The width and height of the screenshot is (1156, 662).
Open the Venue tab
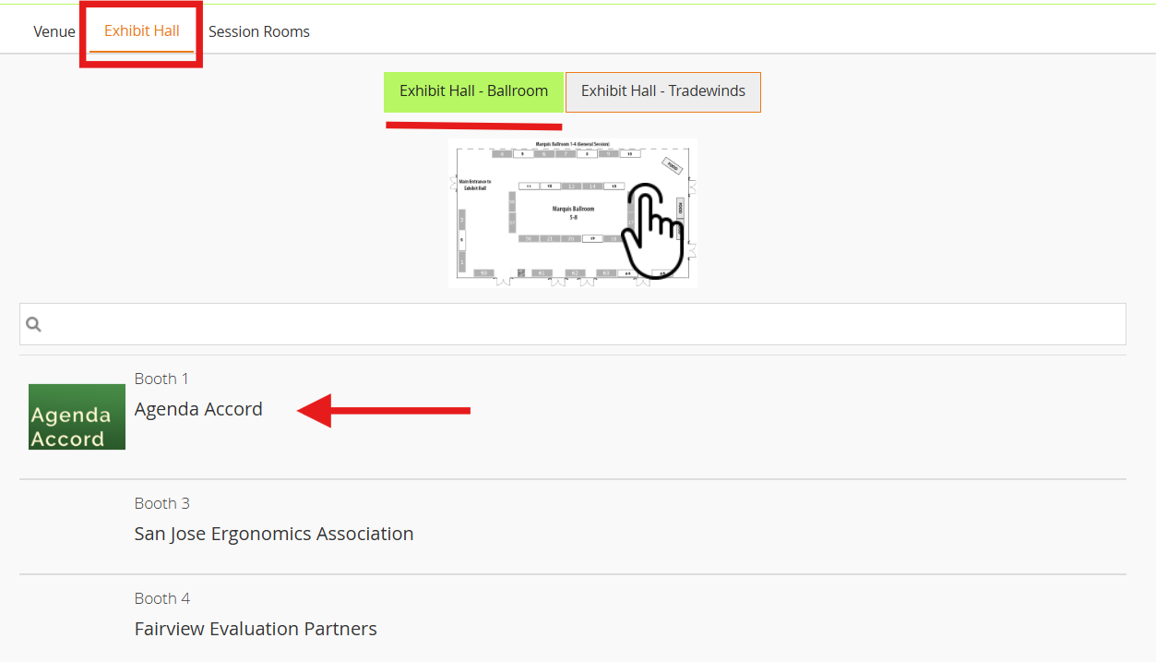54,31
